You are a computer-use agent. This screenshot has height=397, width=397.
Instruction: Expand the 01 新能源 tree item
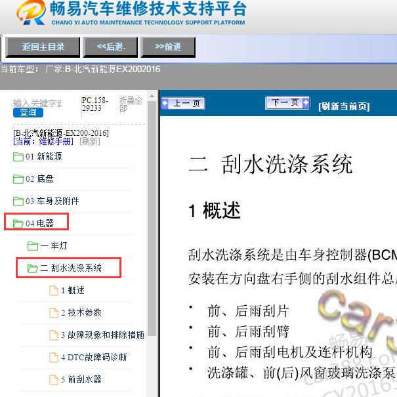43,156
